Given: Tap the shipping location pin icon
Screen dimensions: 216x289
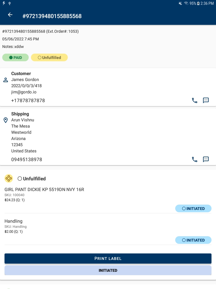Looking at the screenshot, I should [5, 121].
